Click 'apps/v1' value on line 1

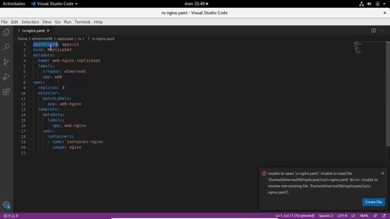pyautogui.click(x=71, y=44)
